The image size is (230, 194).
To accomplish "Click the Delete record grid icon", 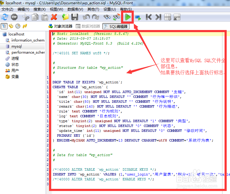I will (177, 17).
